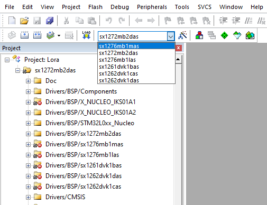Expand the Drivers/BSP/Components group

tap(28, 91)
